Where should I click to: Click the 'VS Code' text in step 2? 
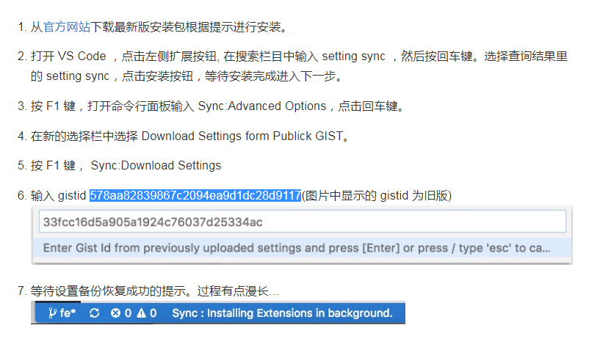82,56
